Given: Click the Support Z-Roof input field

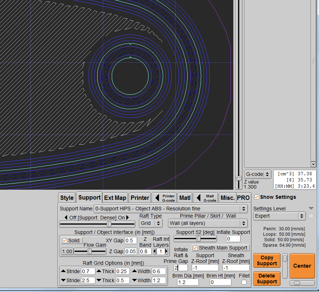Looking at the screenshot, I should pyautogui.click(x=205, y=268).
